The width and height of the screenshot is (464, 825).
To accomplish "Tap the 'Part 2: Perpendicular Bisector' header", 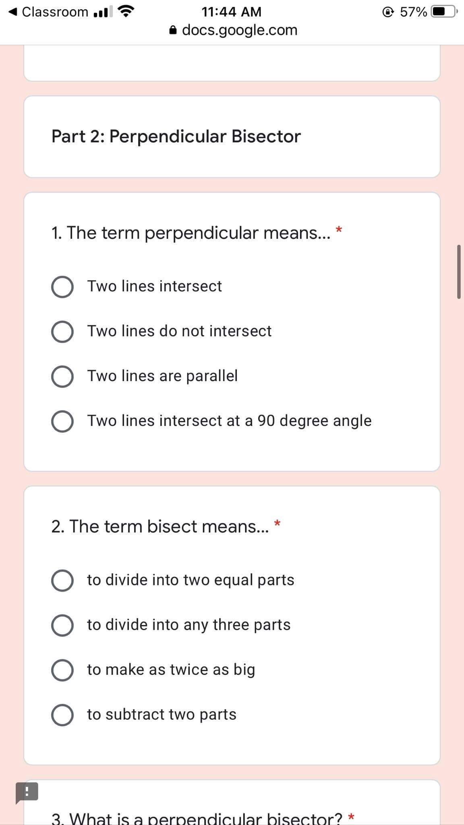I will (x=175, y=136).
